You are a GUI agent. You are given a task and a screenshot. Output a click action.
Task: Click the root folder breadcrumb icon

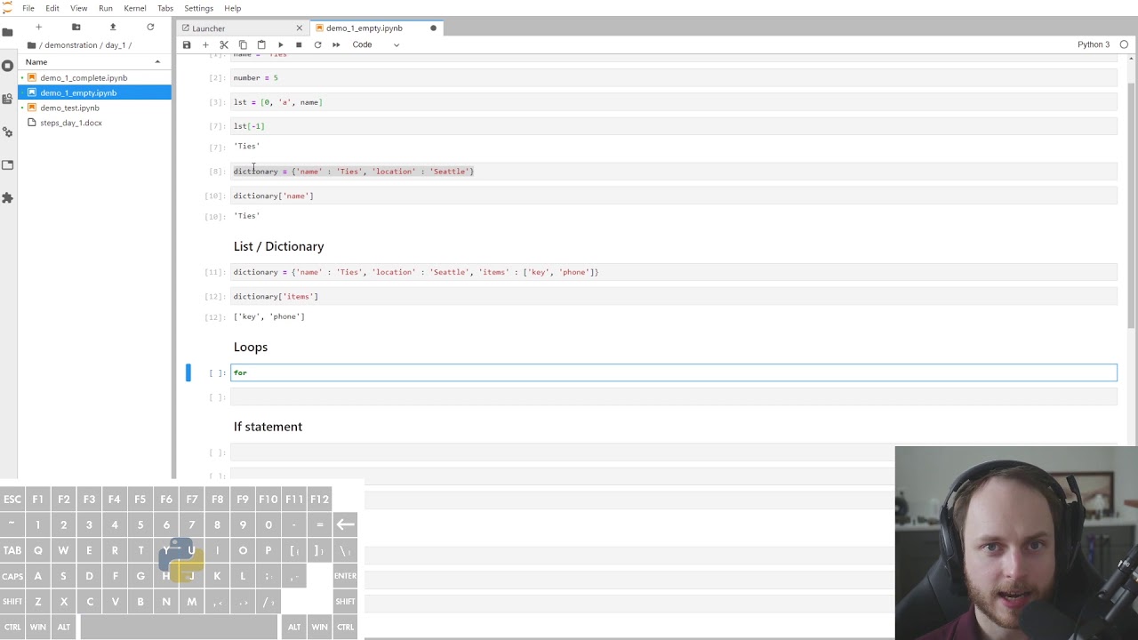32,44
